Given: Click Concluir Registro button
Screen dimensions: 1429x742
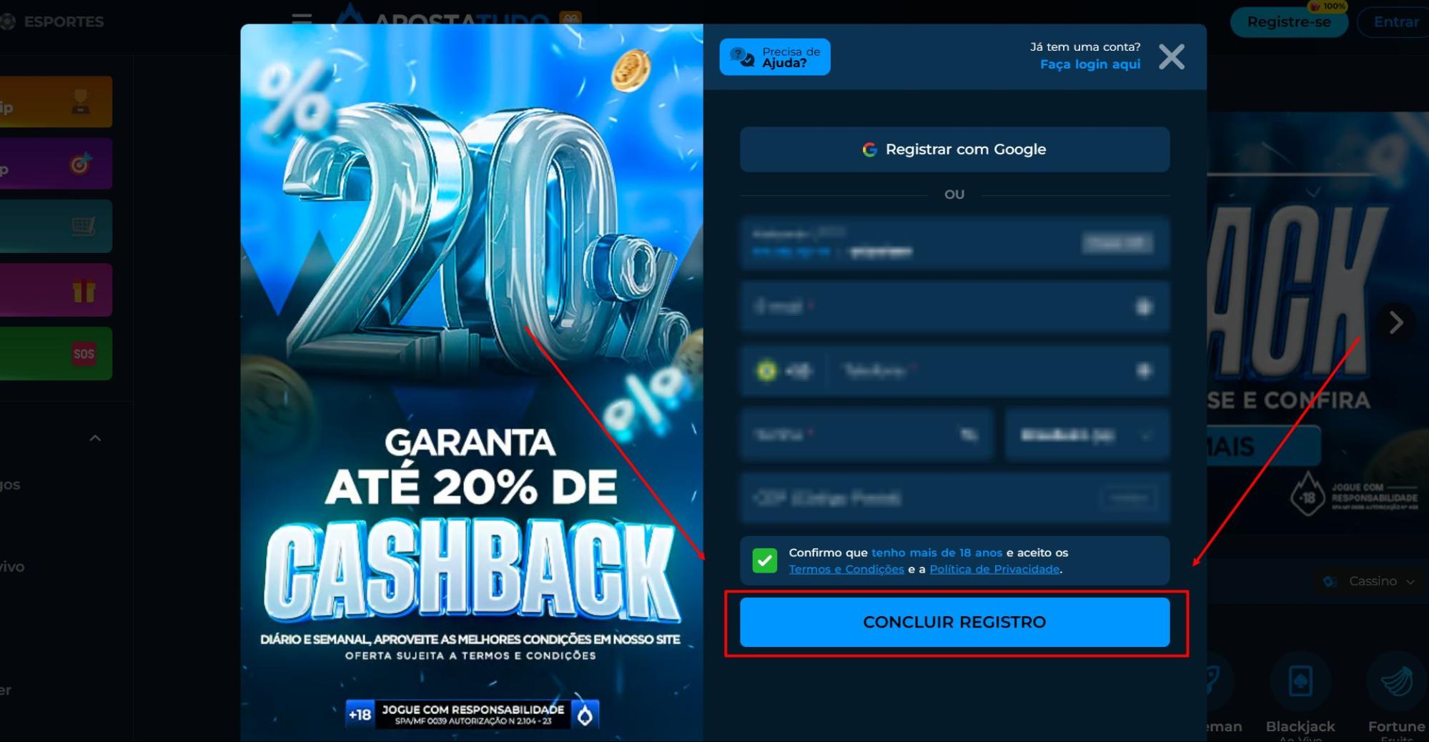Looking at the screenshot, I should (x=954, y=623).
